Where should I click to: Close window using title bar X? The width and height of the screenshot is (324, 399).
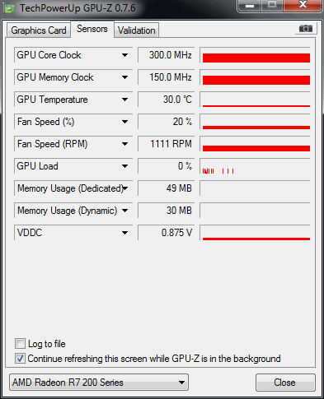pos(303,6)
